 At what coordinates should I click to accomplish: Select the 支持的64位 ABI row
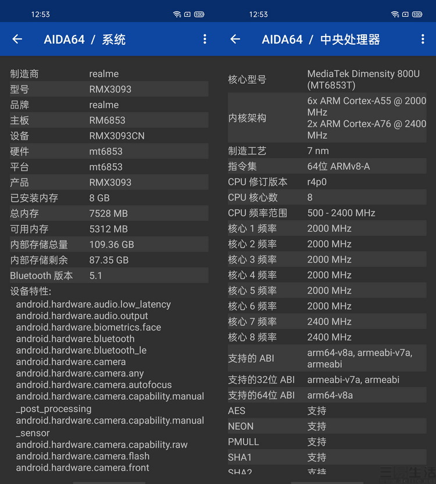tap(327, 396)
